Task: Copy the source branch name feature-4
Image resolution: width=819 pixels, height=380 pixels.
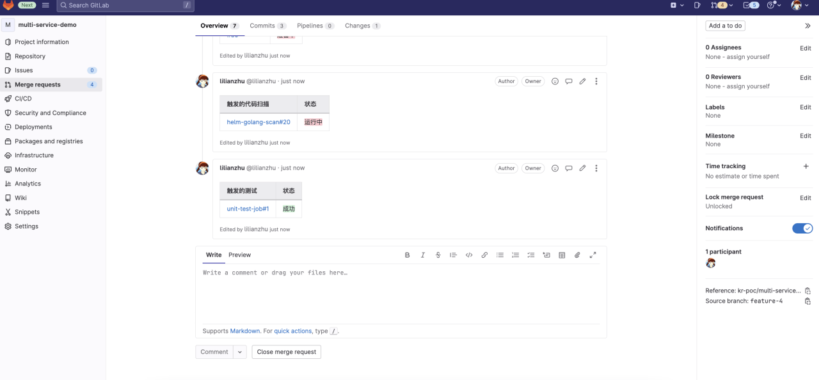Action: (807, 301)
